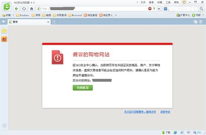The image size is (206, 135).
Task: Click the tab restore windows icon
Action: (196, 22)
